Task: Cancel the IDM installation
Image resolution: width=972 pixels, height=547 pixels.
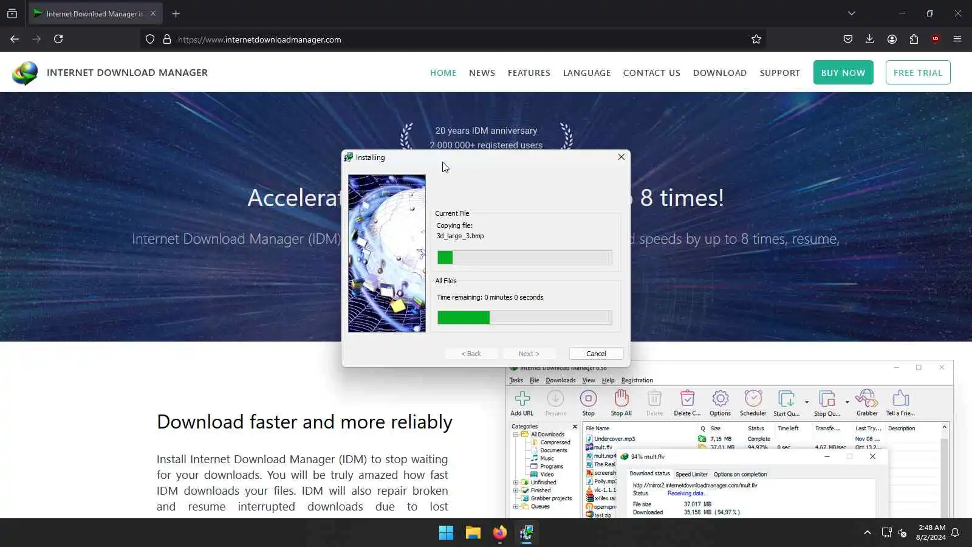Action: point(596,354)
